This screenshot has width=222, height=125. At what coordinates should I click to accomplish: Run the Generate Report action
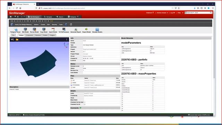(76, 30)
